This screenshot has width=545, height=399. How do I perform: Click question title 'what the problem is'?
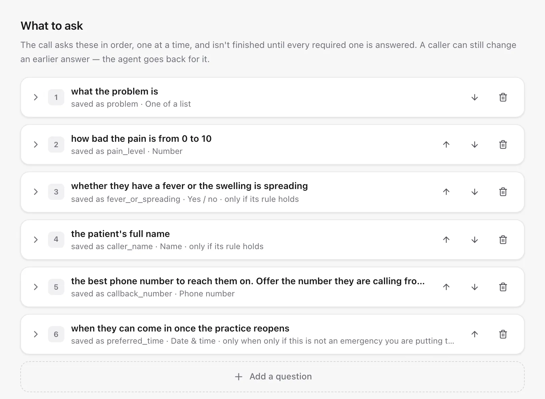[115, 91]
